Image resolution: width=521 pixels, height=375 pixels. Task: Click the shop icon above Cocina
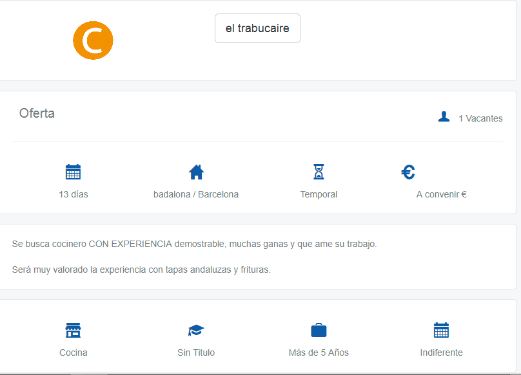click(x=74, y=331)
